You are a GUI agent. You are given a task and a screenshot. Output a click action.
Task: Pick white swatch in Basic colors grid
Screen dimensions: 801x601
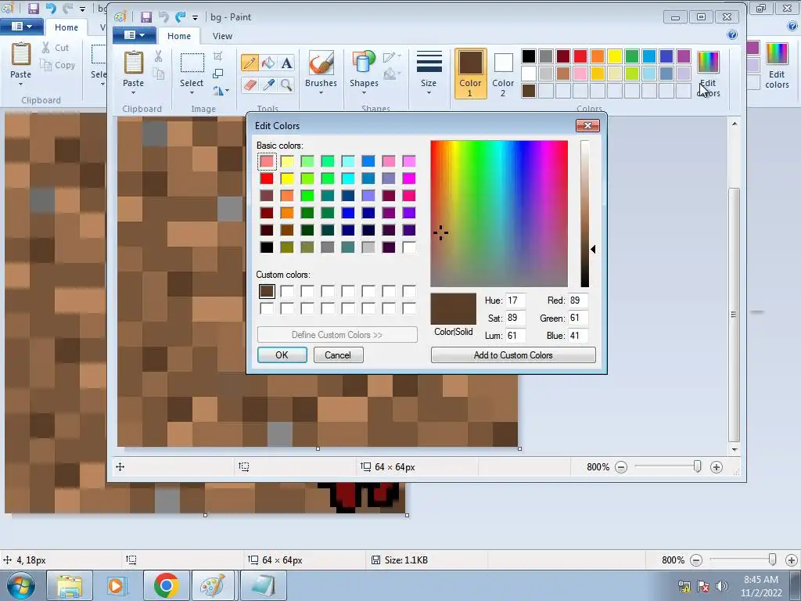(409, 247)
